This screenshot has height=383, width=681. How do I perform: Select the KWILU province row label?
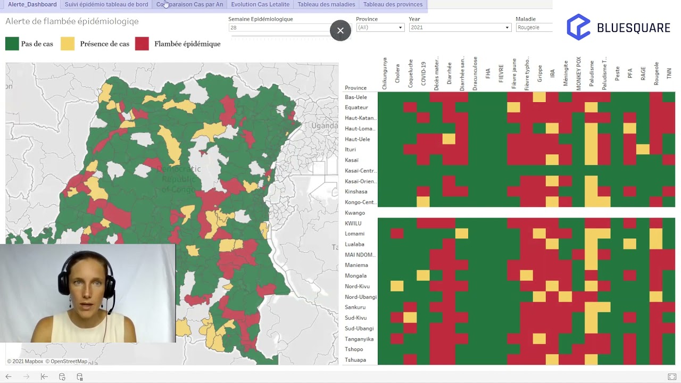pos(353,223)
